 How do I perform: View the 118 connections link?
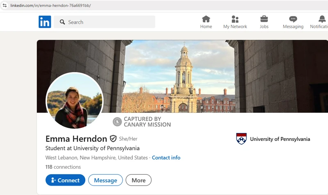pos(63,167)
